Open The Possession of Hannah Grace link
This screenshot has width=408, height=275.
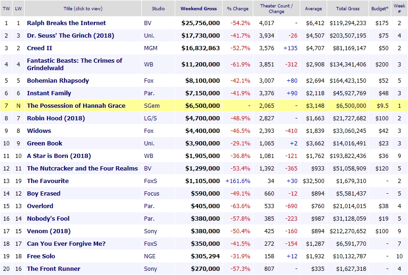point(76,105)
